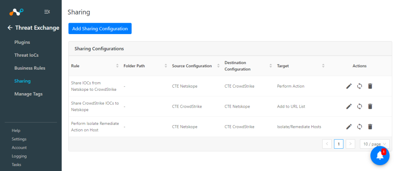Select the Sharing menu item
The width and height of the screenshot is (401, 171).
(x=22, y=81)
